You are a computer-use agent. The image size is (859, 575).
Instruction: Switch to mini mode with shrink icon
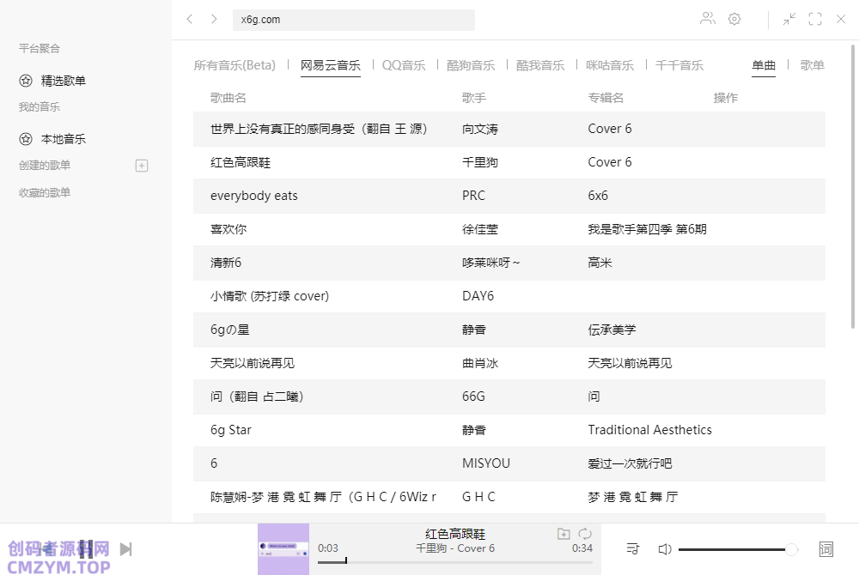[x=789, y=19]
